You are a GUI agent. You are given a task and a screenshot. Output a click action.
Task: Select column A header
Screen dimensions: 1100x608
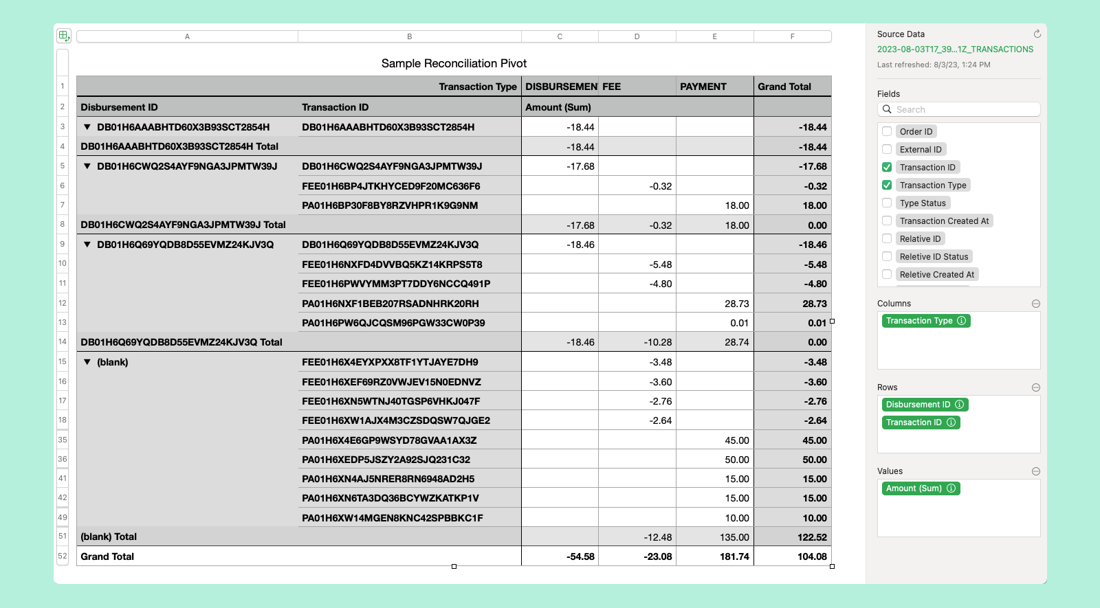coord(187,36)
